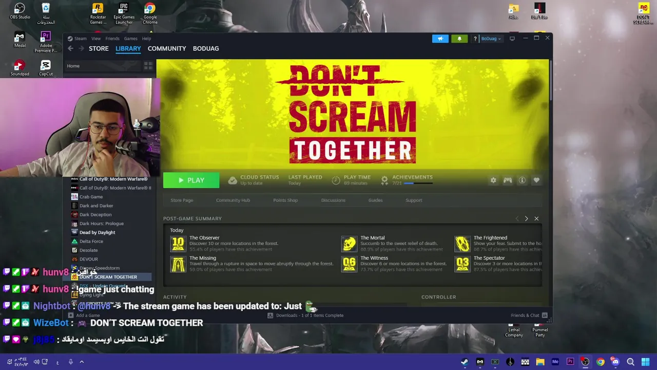Click the Steam window's vertical scrollbar
657x370 pixels.
pyautogui.click(x=550, y=80)
